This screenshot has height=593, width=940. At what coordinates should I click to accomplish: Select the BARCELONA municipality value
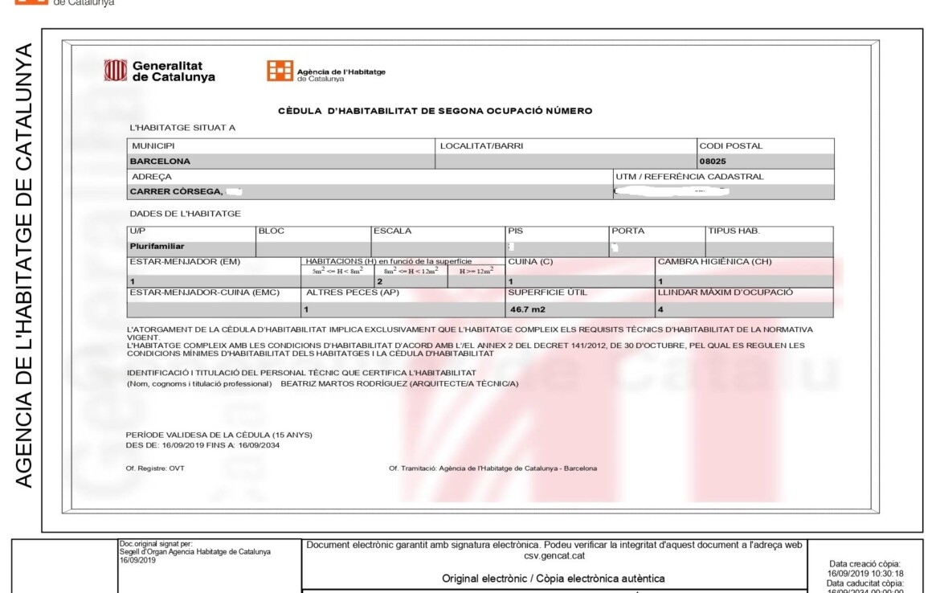(161, 162)
